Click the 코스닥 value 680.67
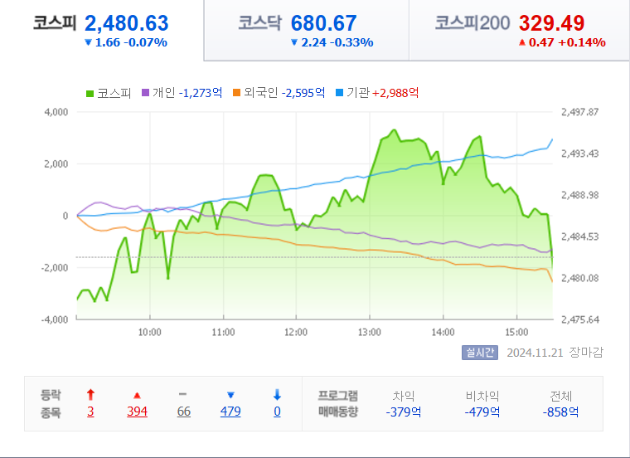The height and width of the screenshot is (458, 630). [323, 23]
